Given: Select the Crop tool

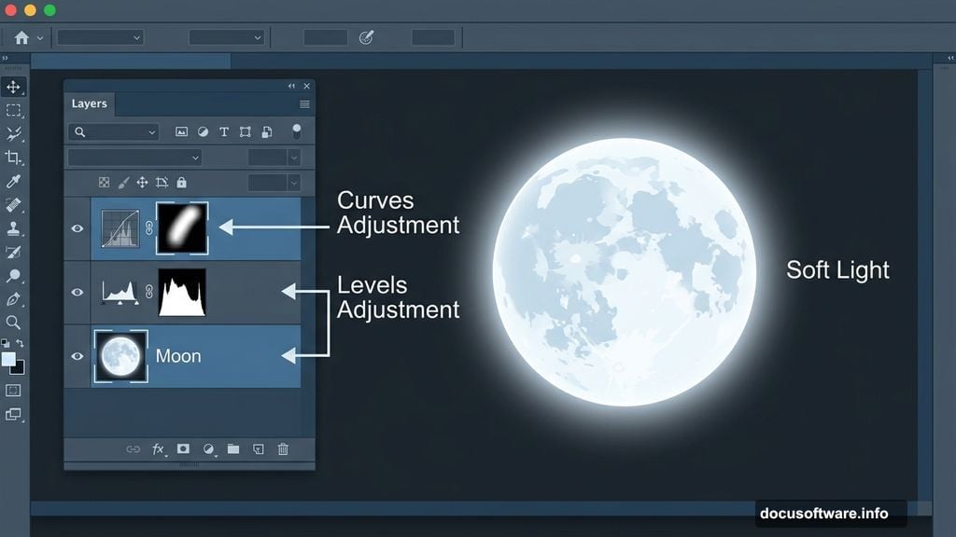Looking at the screenshot, I should [x=13, y=158].
